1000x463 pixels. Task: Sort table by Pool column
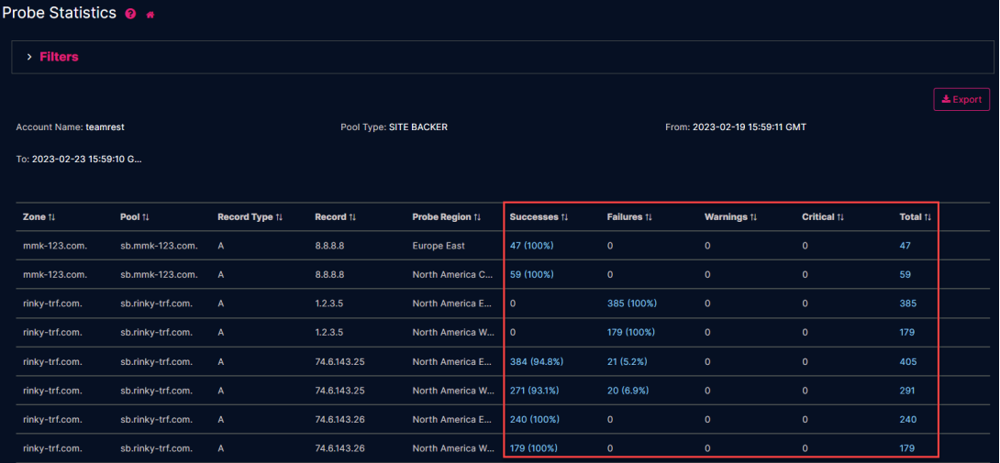coord(133,217)
